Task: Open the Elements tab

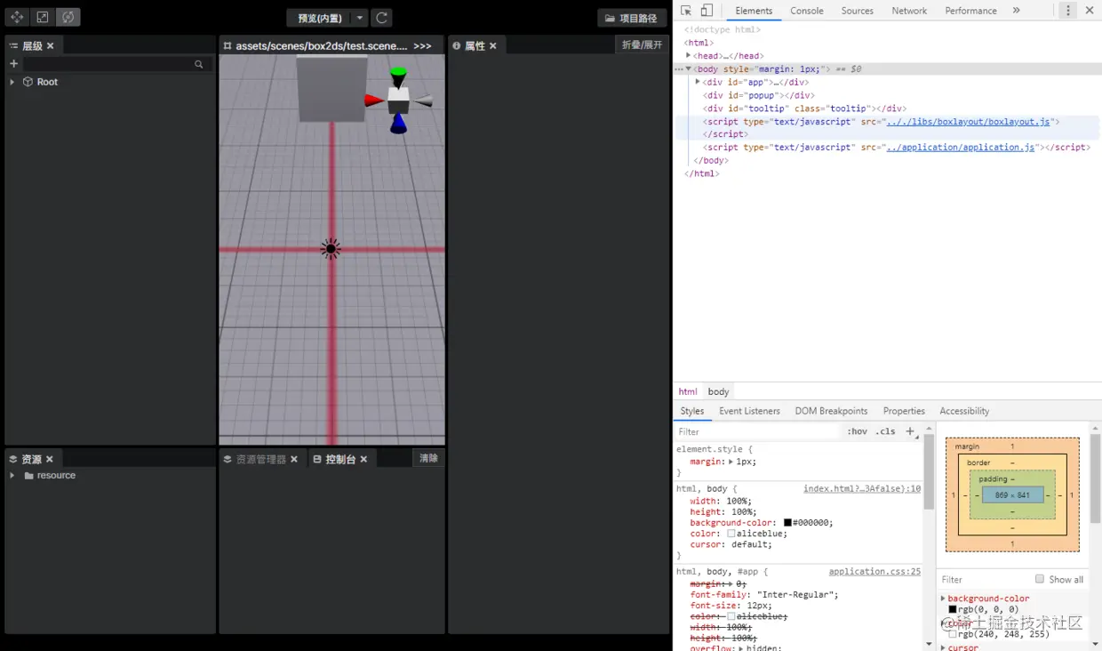Action: pyautogui.click(x=754, y=11)
